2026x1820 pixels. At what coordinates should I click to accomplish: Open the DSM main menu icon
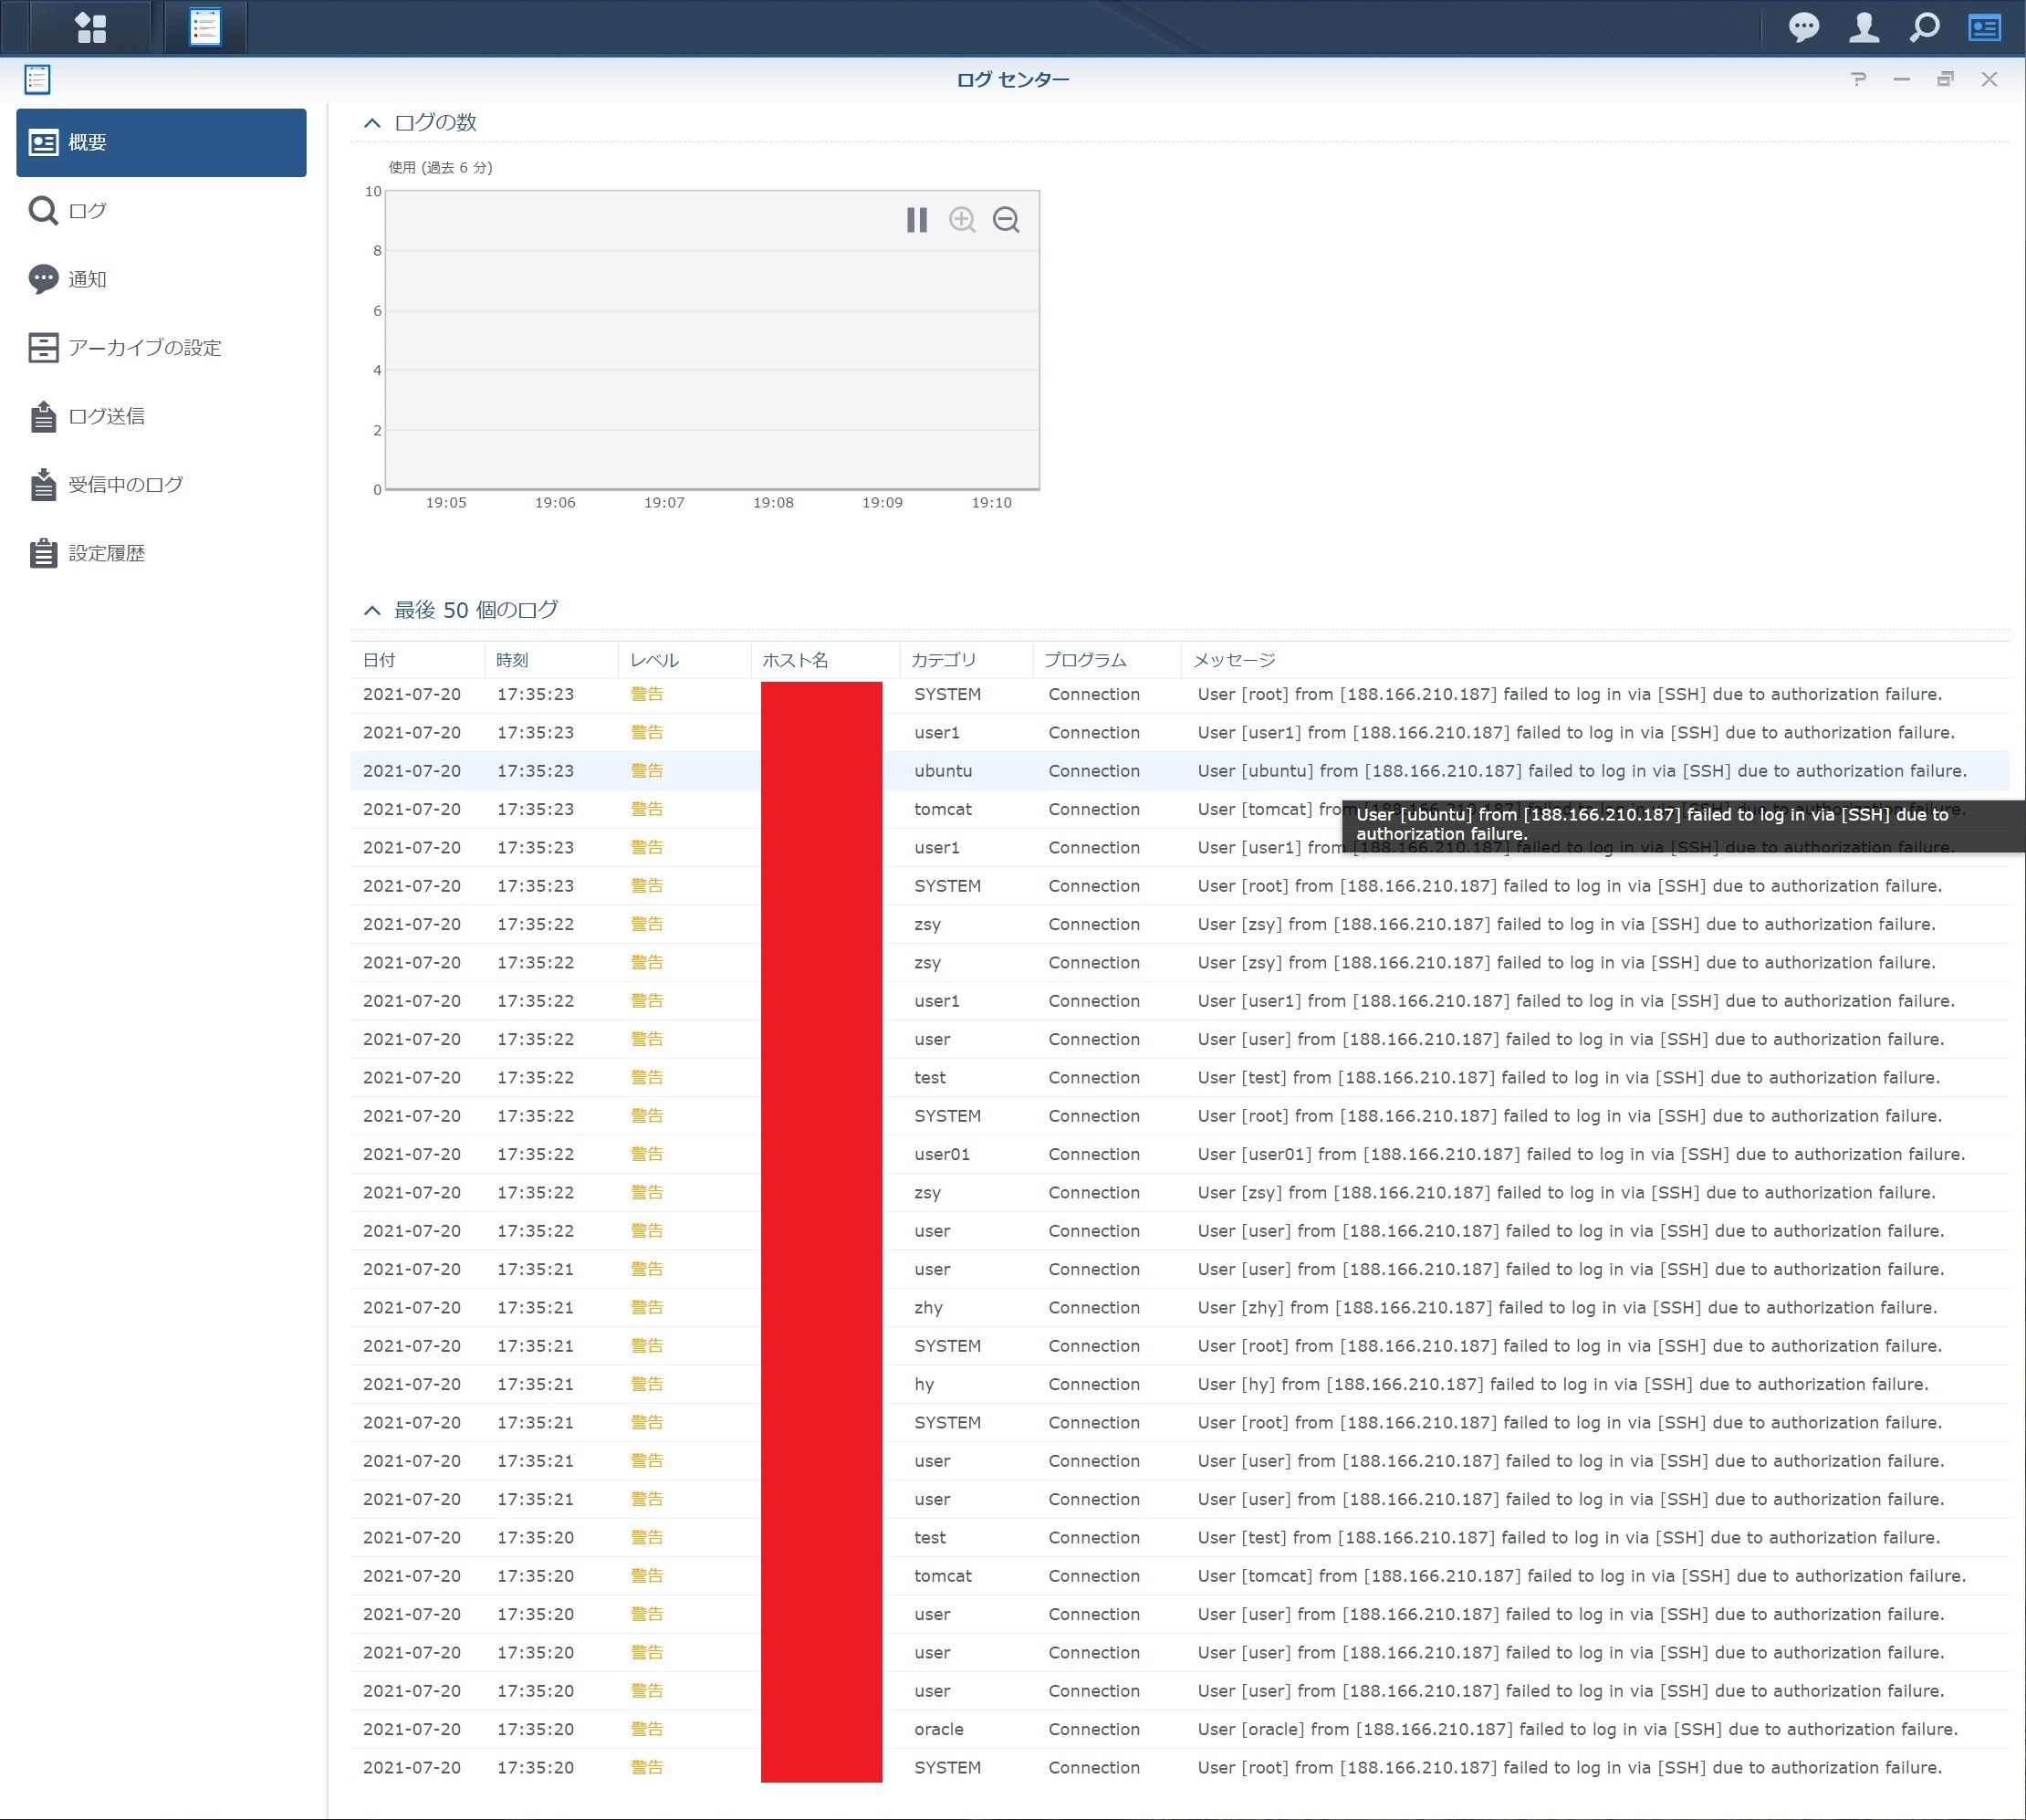pyautogui.click(x=91, y=27)
